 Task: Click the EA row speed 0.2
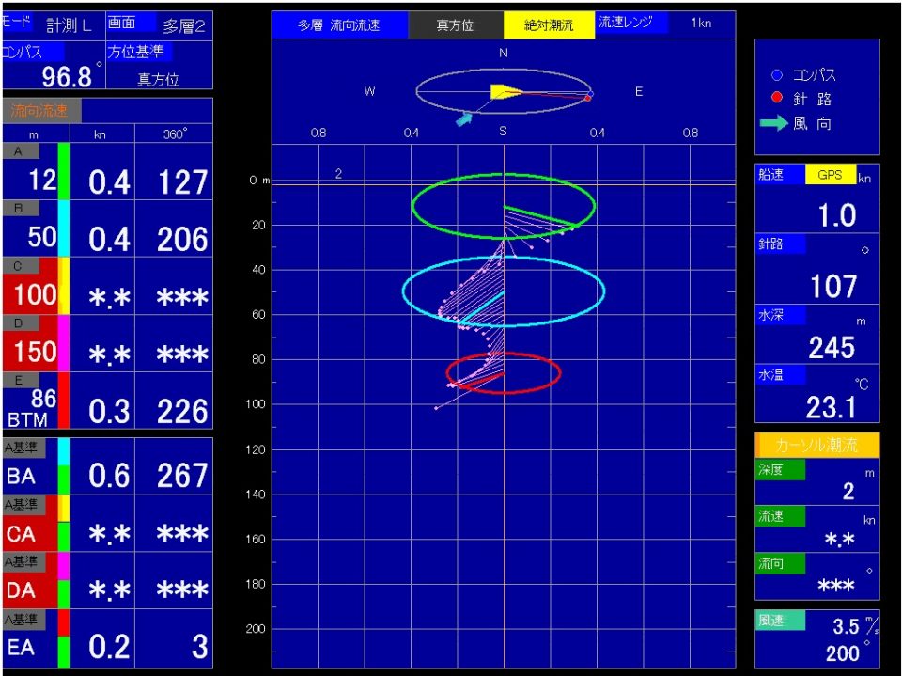[x=109, y=646]
